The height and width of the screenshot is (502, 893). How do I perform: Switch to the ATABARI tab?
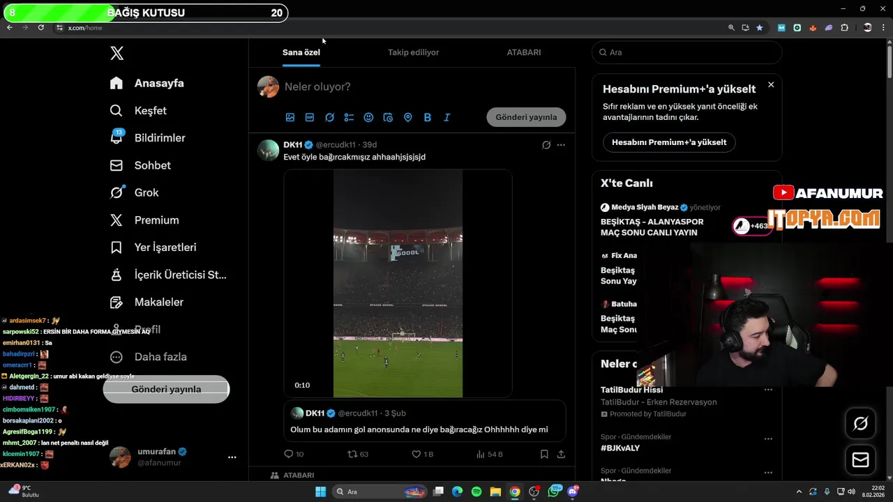click(x=524, y=52)
